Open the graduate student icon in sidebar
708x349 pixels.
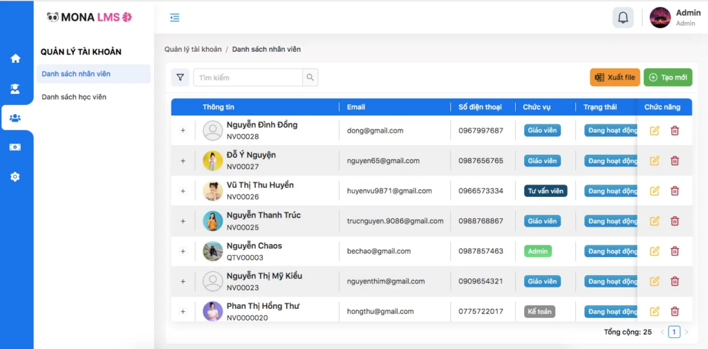[15, 89]
